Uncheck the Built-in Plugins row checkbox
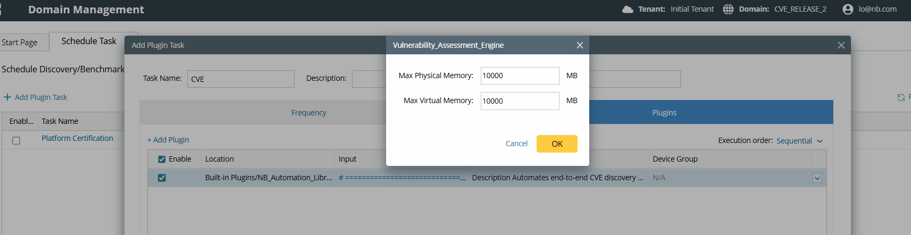The height and width of the screenshot is (235, 911). pyautogui.click(x=162, y=178)
